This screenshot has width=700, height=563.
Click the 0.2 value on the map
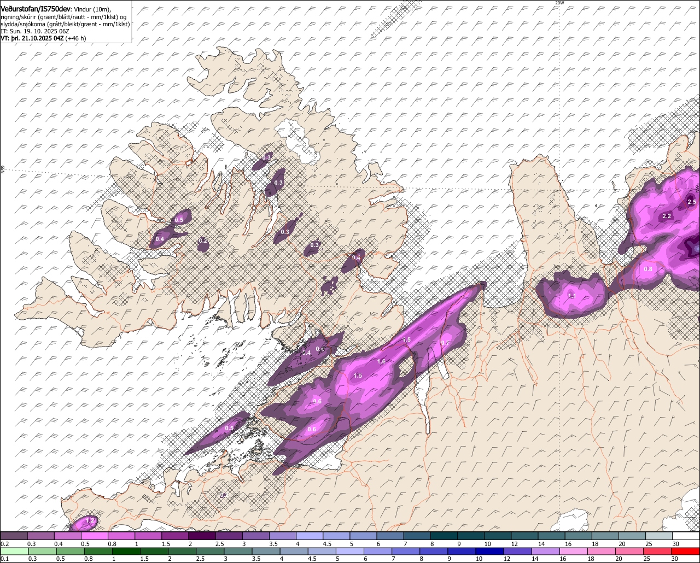pyautogui.click(x=203, y=241)
